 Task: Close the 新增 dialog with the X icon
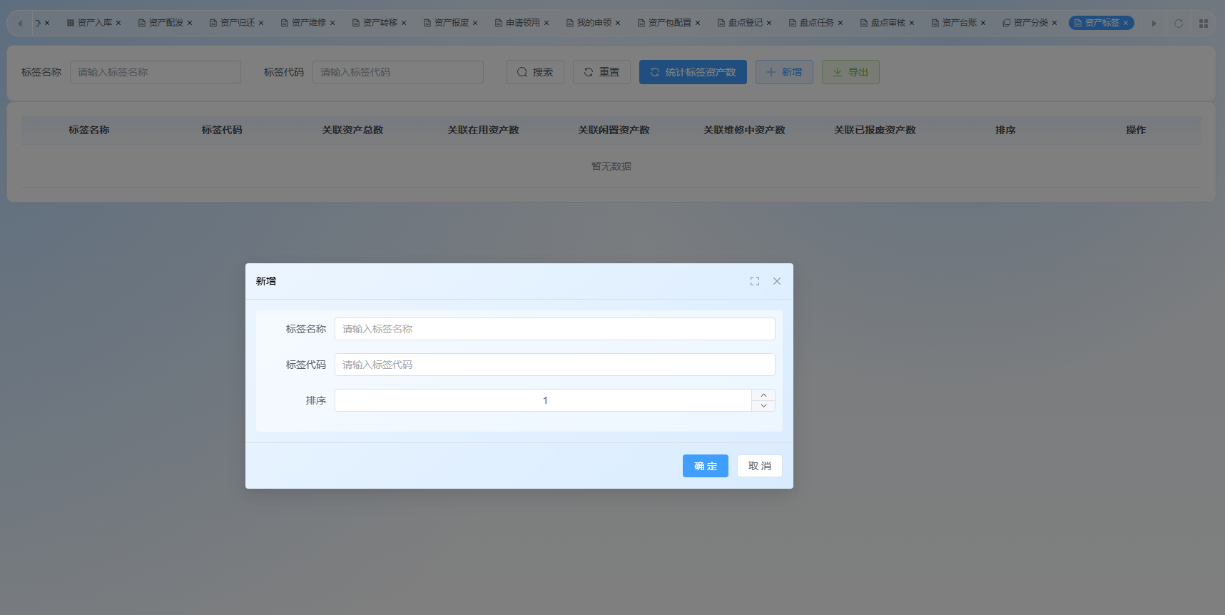click(x=777, y=281)
